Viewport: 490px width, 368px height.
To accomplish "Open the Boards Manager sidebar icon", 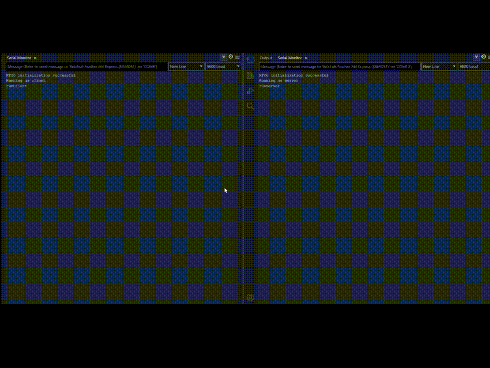I will [250, 60].
